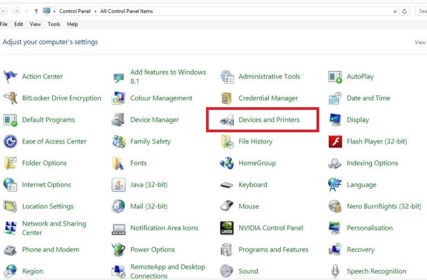The width and height of the screenshot is (427, 280).
Task: Click the Sound speaker icon
Action: click(x=227, y=271)
